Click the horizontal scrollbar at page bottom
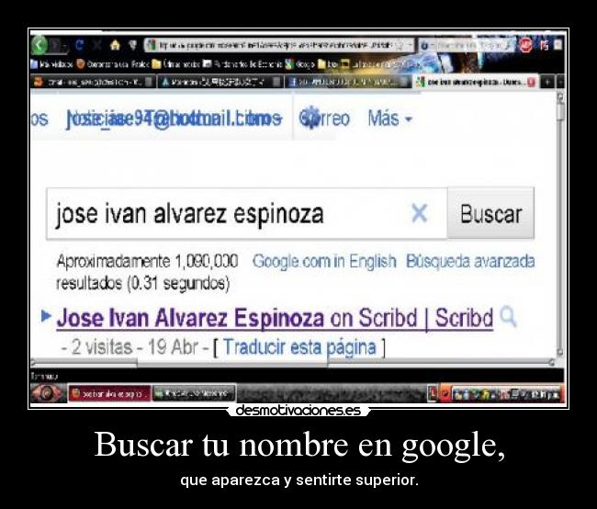The image size is (597, 509). pyautogui.click(x=292, y=362)
